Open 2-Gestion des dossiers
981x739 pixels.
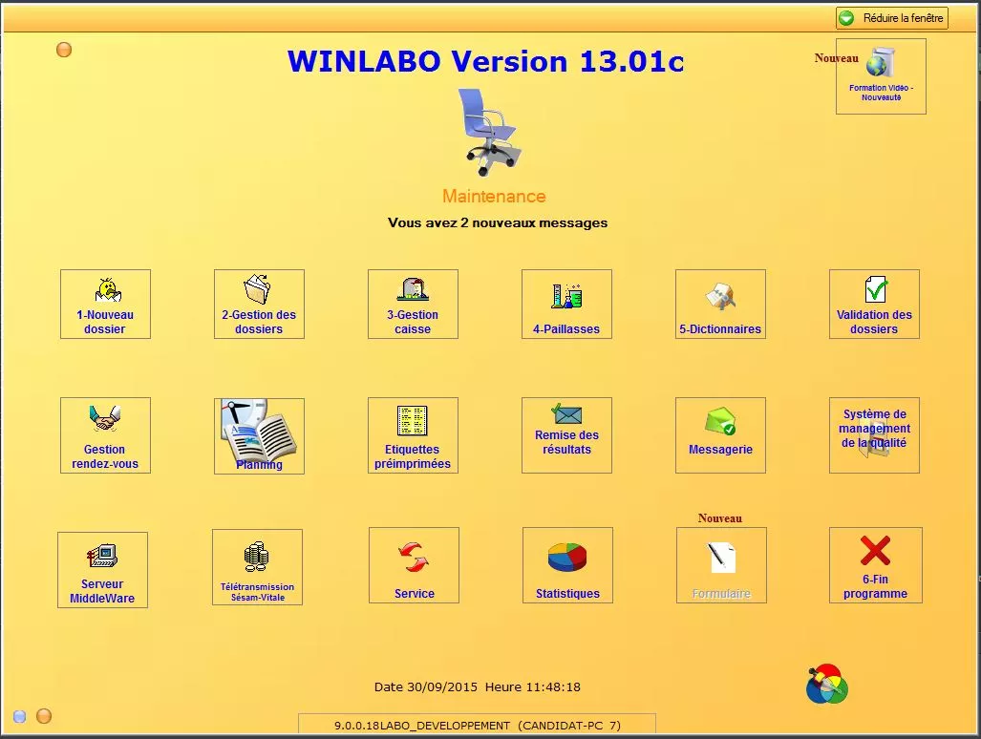(259, 304)
